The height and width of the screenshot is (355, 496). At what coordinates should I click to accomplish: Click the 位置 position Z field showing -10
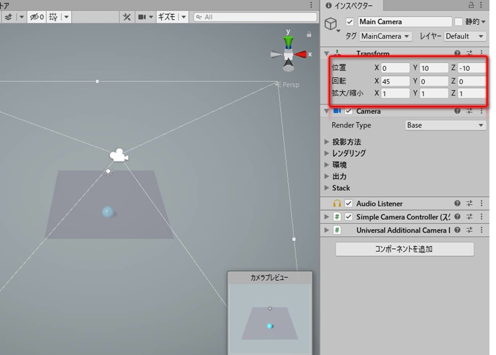[472, 68]
